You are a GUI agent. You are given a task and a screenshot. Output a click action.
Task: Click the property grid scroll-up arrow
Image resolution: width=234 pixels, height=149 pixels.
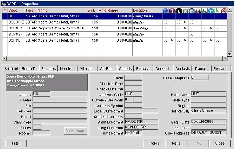pos(230,10)
